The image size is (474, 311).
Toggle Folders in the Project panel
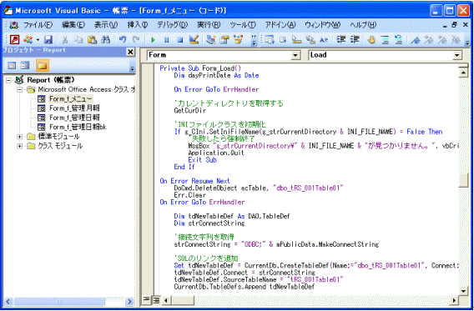(x=43, y=65)
